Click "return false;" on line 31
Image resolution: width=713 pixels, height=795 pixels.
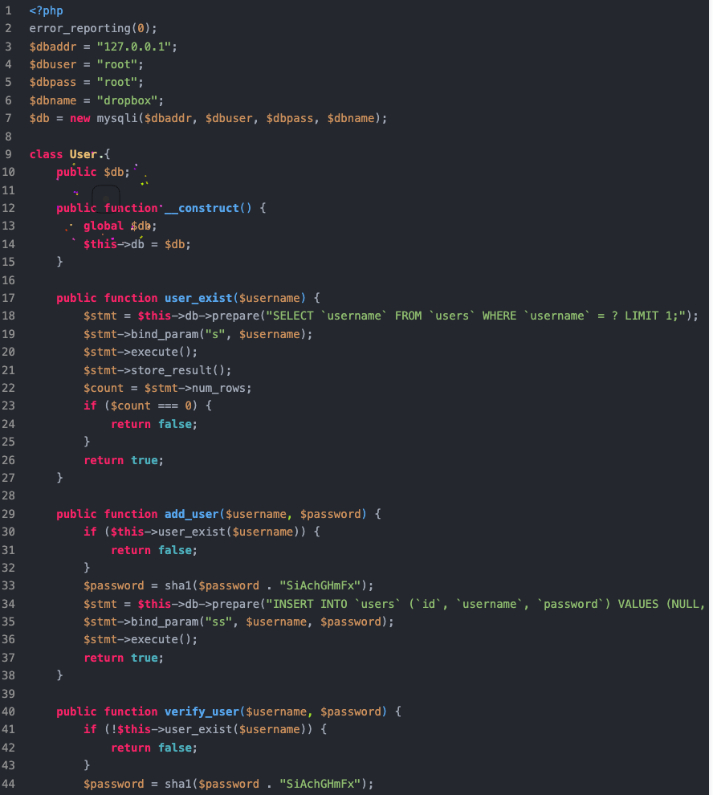coord(154,550)
